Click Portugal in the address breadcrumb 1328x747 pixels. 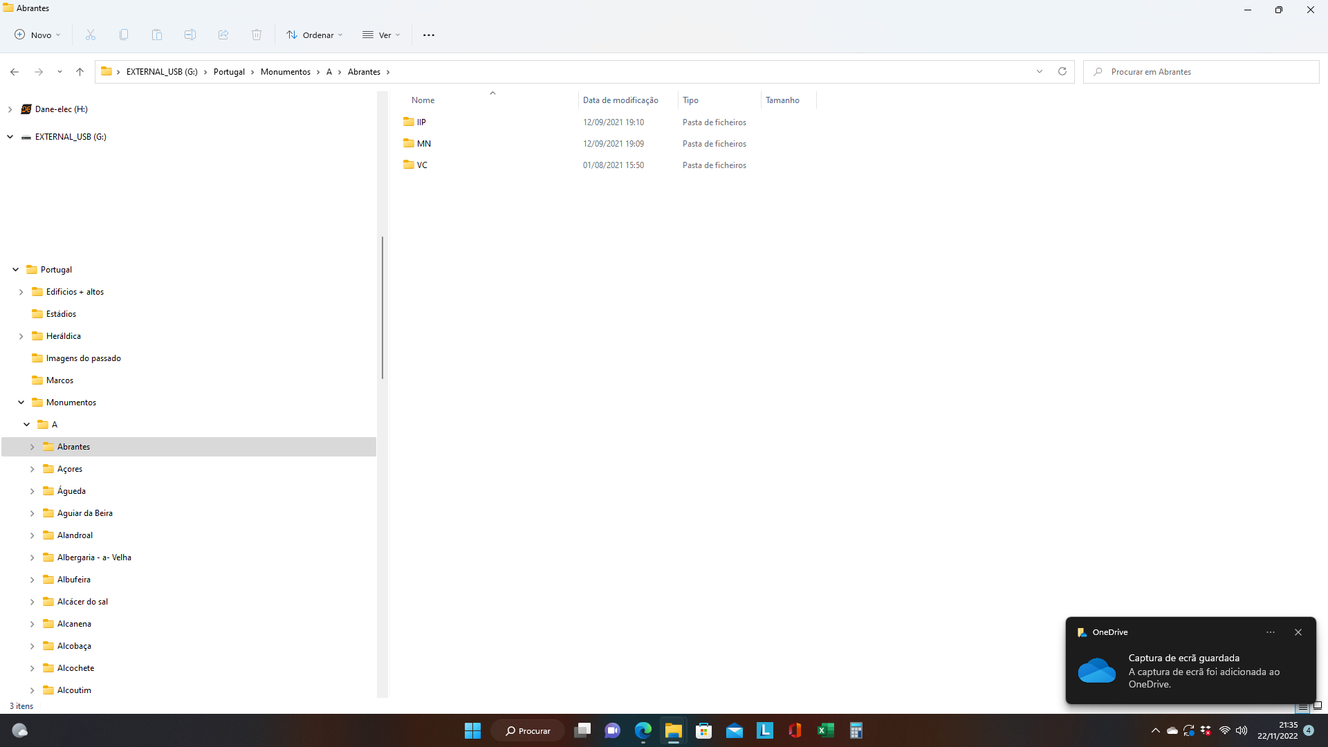(229, 72)
